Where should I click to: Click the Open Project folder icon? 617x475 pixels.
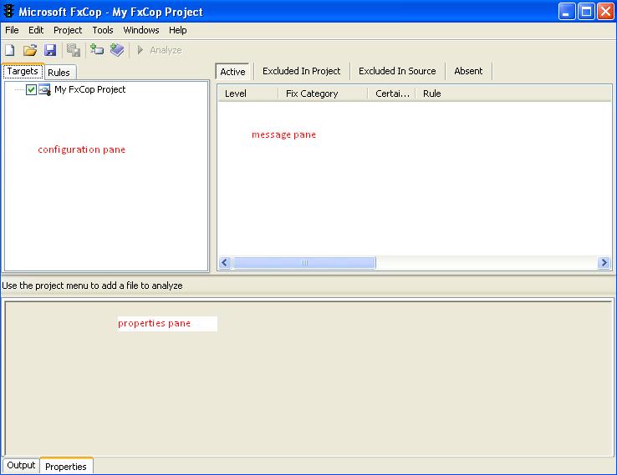coord(30,50)
